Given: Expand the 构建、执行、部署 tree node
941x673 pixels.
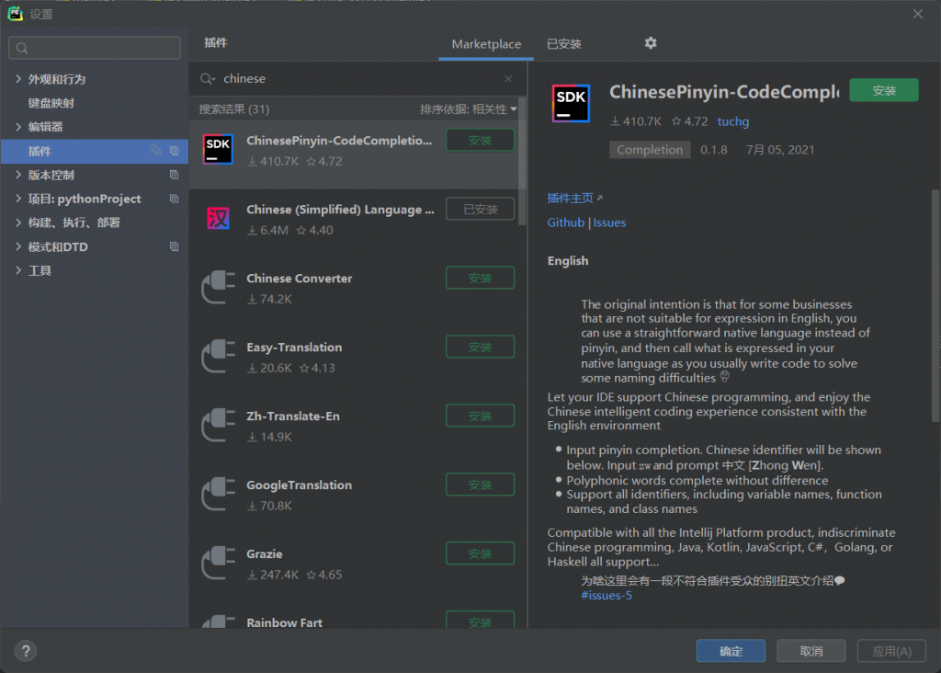Looking at the screenshot, I should point(18,222).
